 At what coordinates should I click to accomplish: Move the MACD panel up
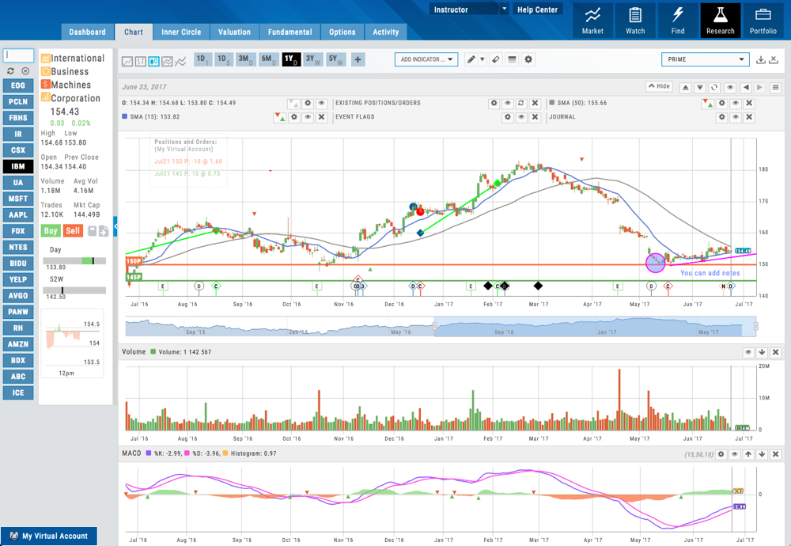748,454
